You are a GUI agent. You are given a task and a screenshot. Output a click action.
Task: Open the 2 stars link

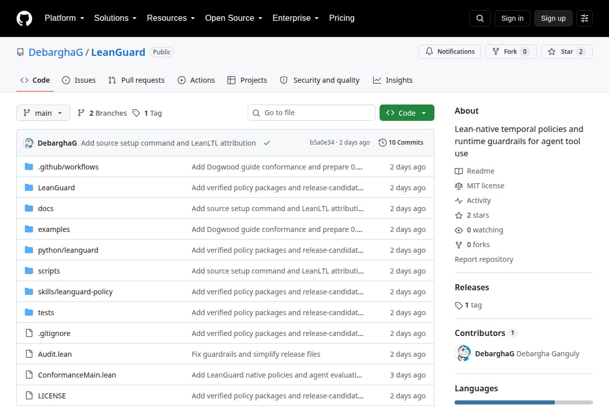click(472, 216)
